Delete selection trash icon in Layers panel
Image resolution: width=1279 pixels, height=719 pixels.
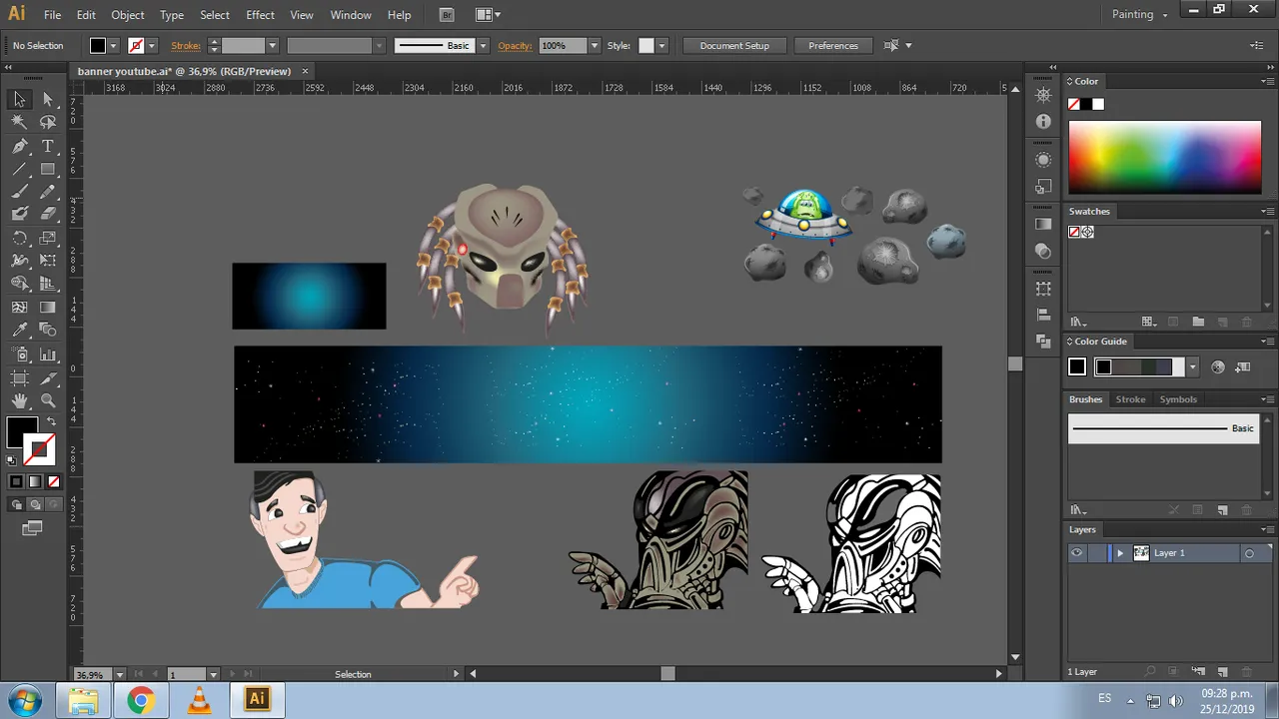click(x=1247, y=672)
